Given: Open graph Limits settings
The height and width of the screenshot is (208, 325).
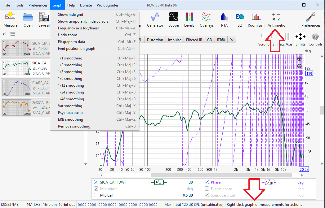Looking at the screenshot, I should pos(300,39).
